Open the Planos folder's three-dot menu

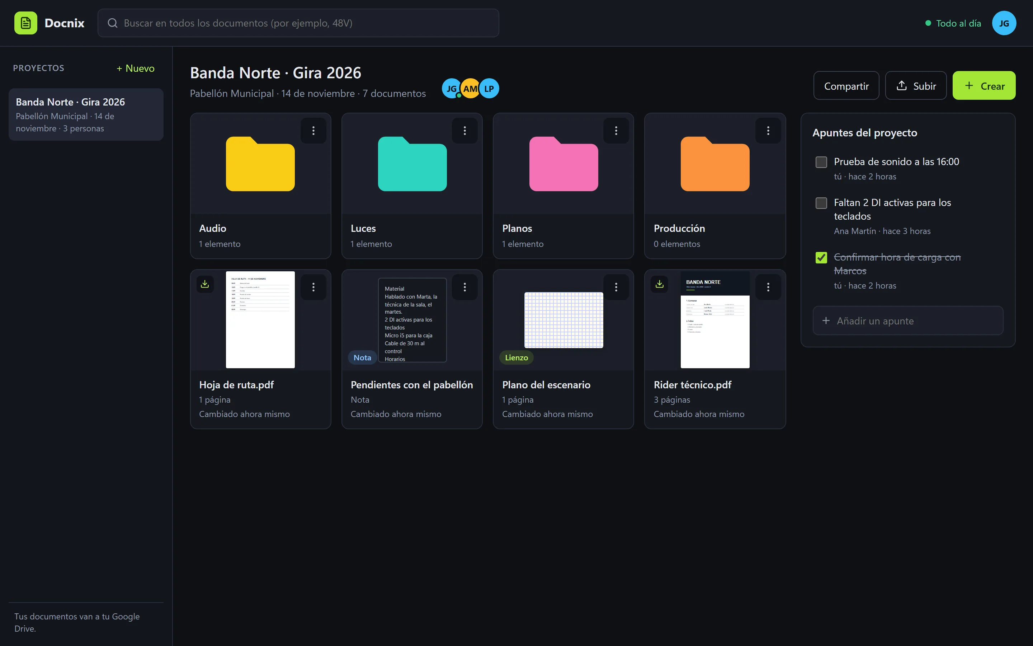point(616,131)
